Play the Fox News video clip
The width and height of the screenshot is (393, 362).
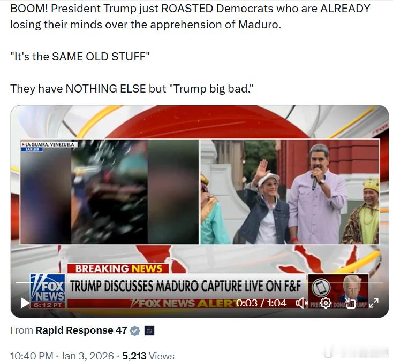tap(25, 303)
